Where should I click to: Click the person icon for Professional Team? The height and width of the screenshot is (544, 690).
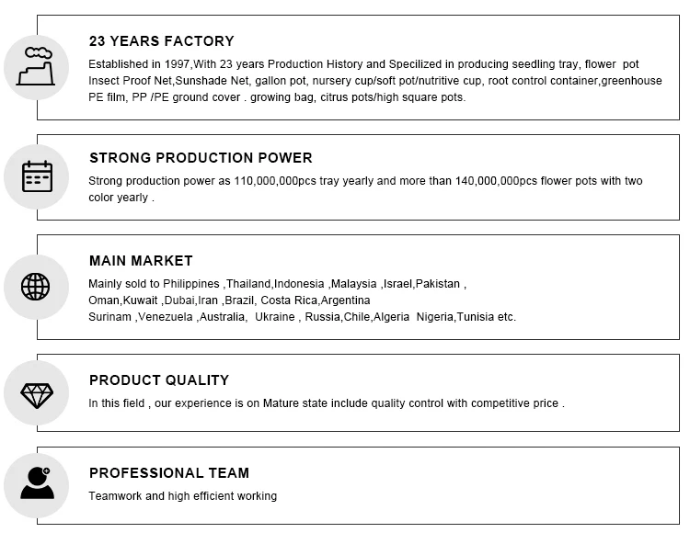[x=36, y=483]
